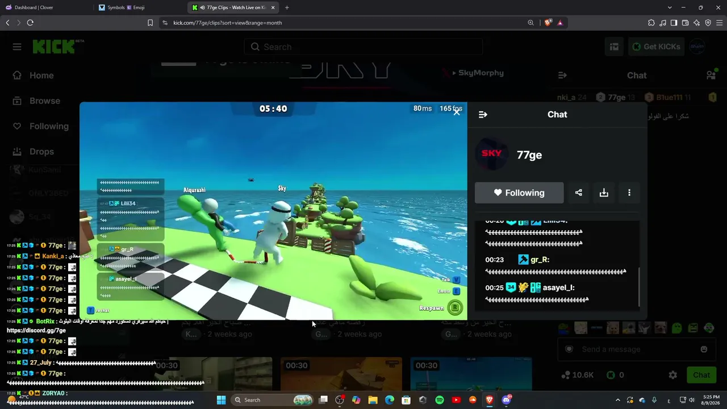This screenshot has height=409, width=727.
Task: Download the clip using the download icon
Action: tap(604, 193)
